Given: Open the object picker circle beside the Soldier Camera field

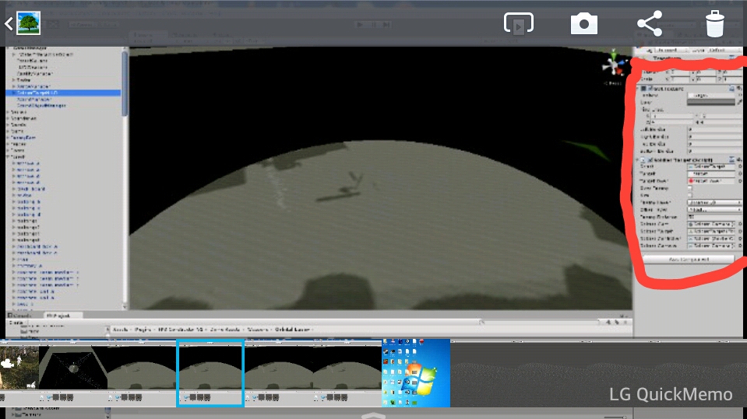Looking at the screenshot, I should [x=740, y=246].
